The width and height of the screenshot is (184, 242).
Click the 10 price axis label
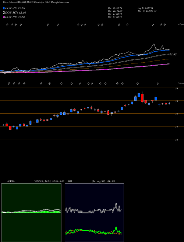tap(177, 140)
